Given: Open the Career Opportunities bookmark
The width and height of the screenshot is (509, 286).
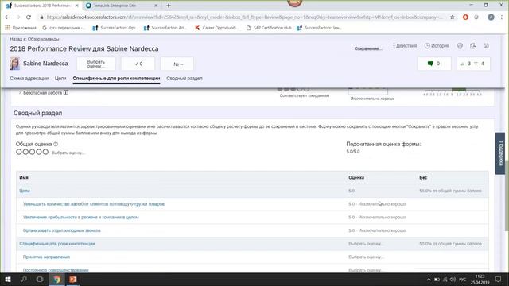Looking at the screenshot, I should click(217, 28).
